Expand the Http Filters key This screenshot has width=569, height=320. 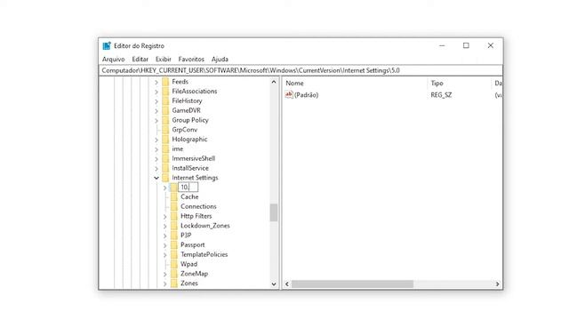[x=165, y=217]
